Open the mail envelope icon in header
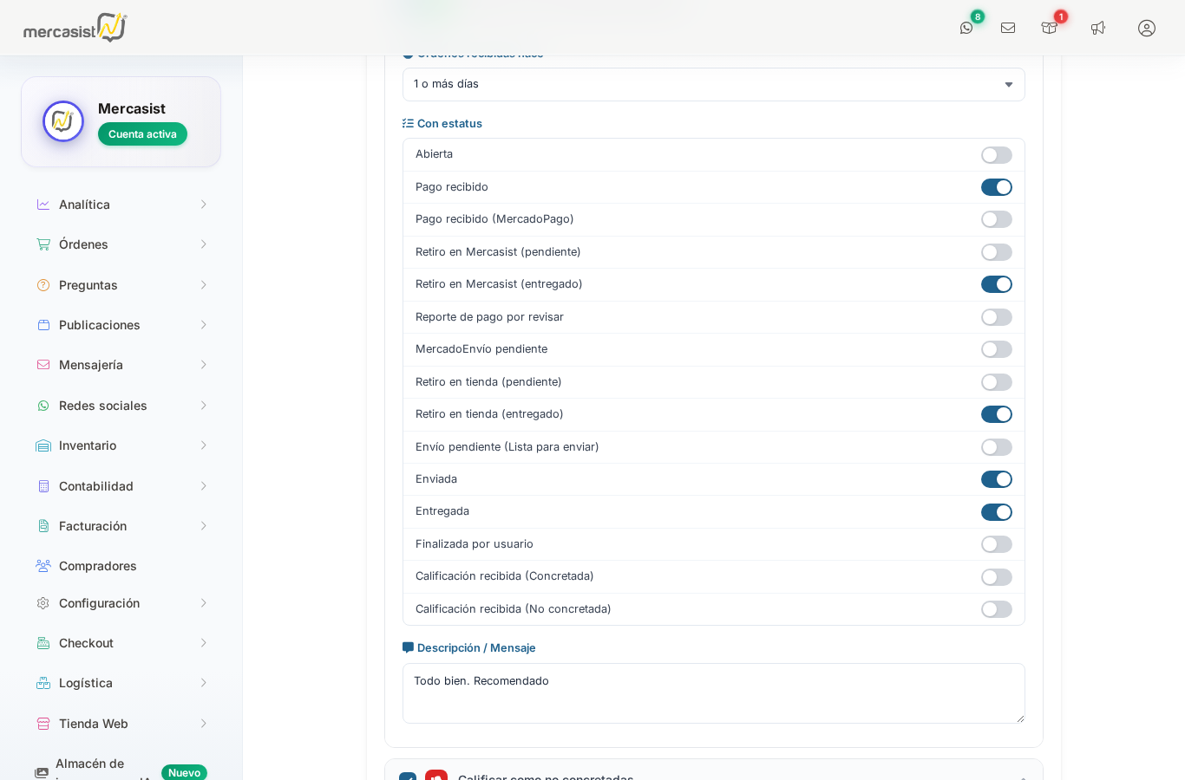This screenshot has width=1185, height=780. (1008, 28)
